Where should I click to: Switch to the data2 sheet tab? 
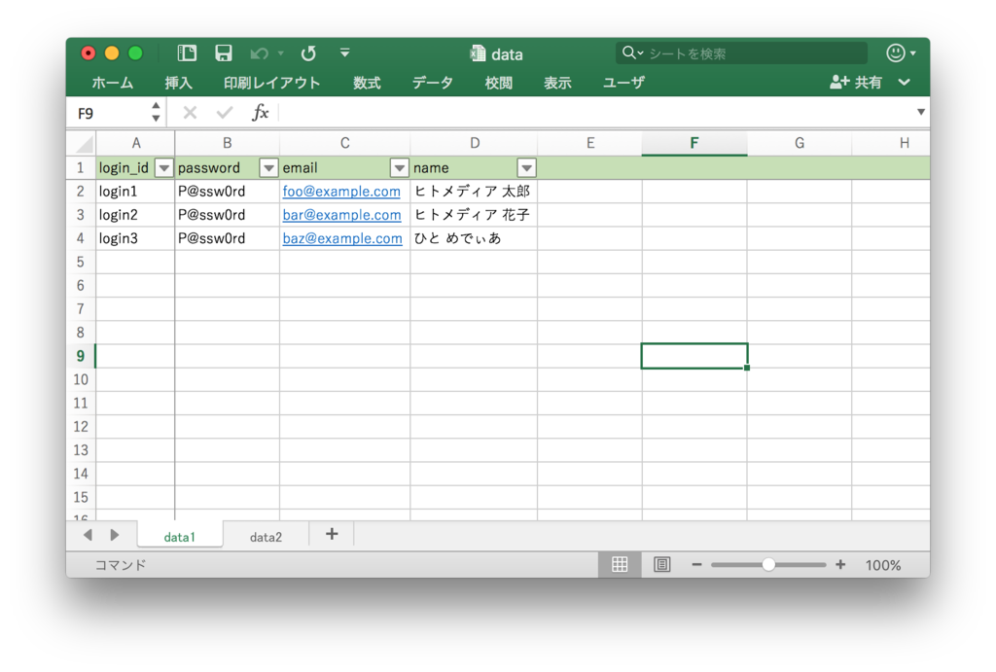point(266,537)
